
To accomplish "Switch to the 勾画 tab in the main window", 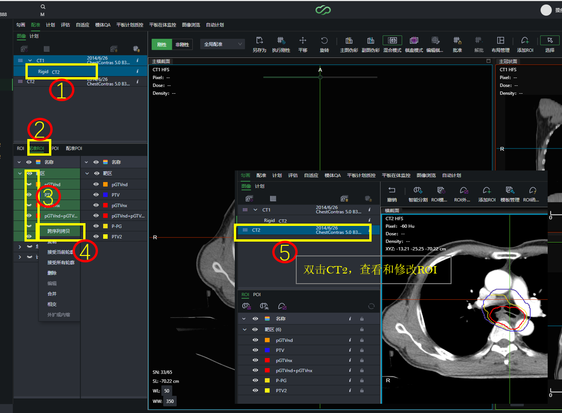I will click(21, 25).
